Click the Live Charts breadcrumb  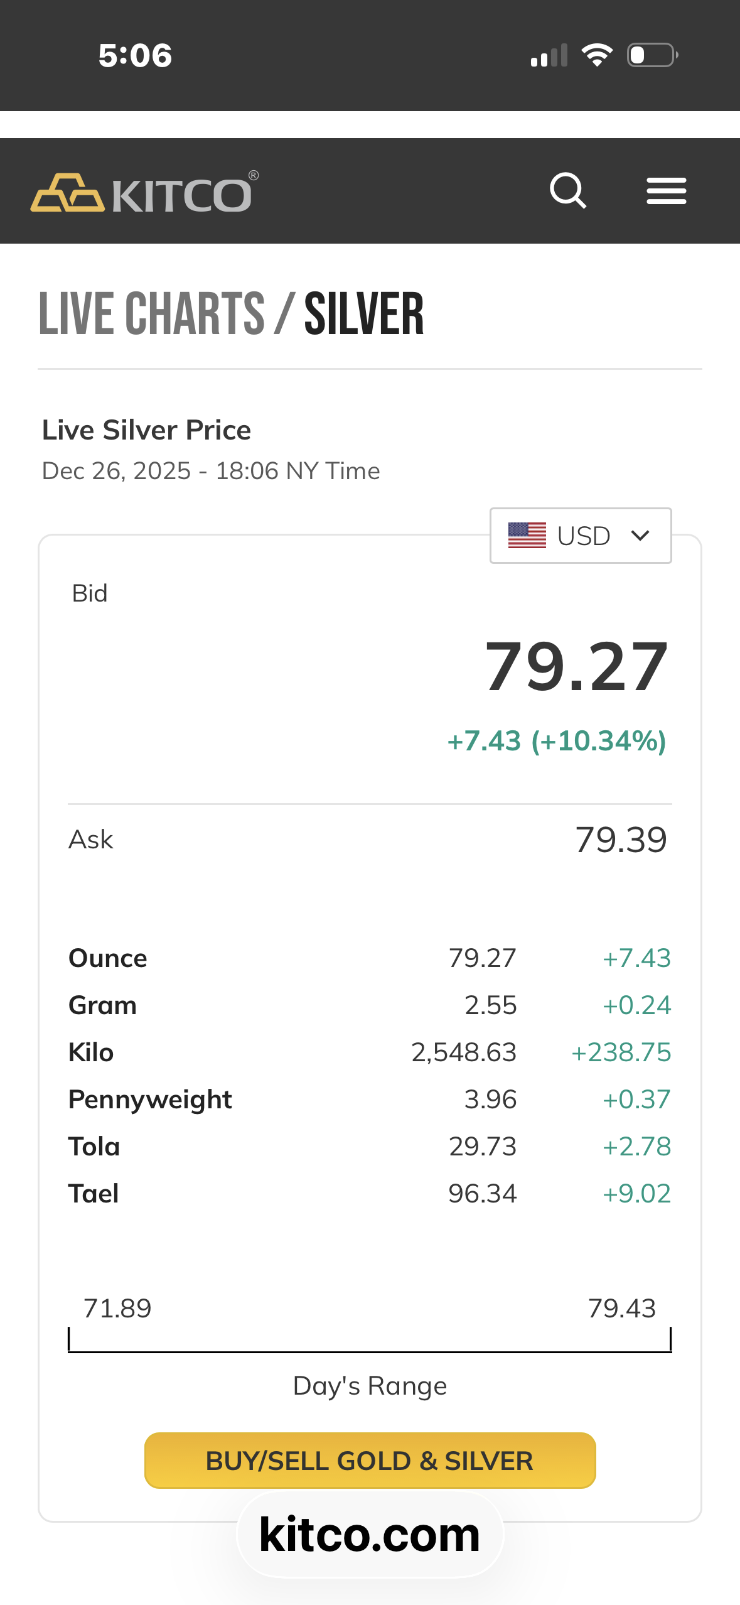pos(152,313)
